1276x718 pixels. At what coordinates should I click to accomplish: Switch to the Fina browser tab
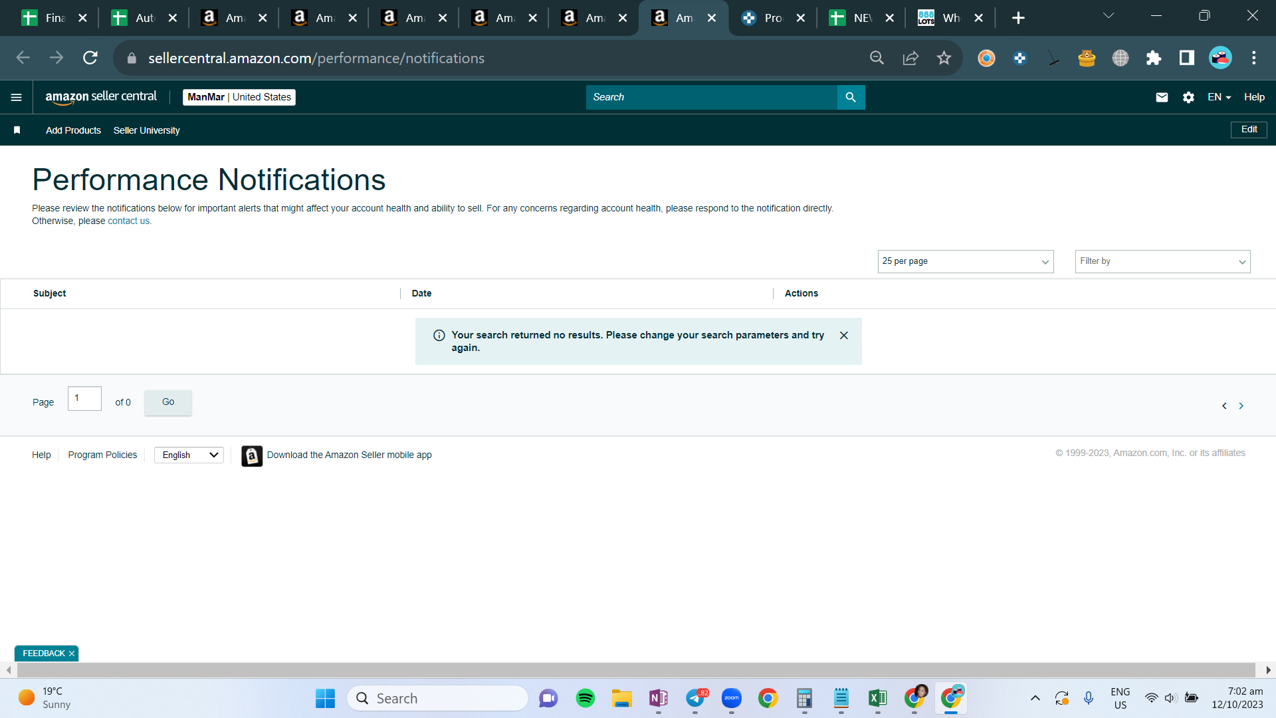(x=54, y=18)
